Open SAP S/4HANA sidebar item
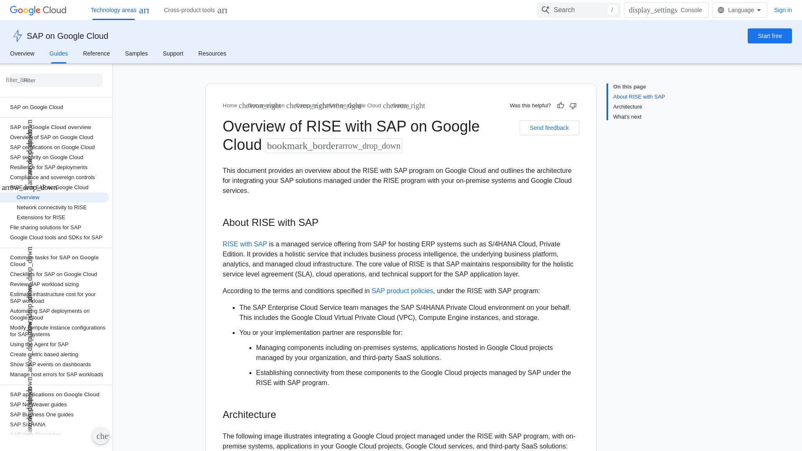Image resolution: width=802 pixels, height=451 pixels. click(28, 425)
